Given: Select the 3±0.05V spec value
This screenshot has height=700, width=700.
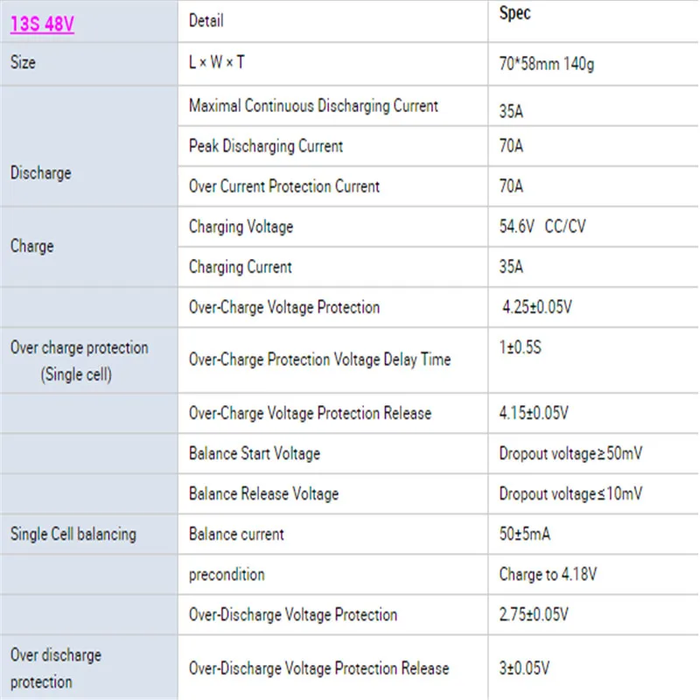Looking at the screenshot, I should [x=524, y=668].
